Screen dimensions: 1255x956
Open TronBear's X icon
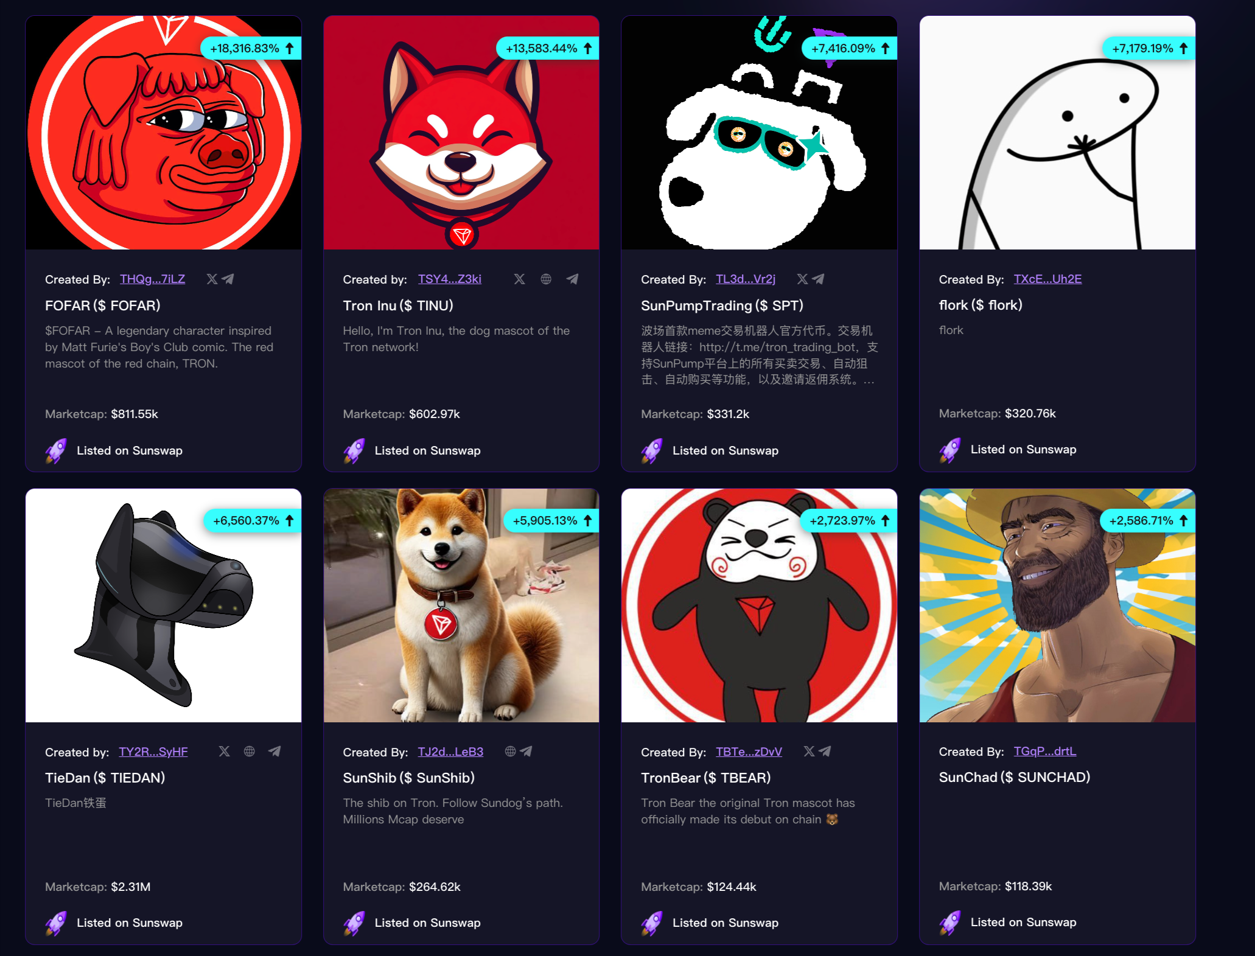(809, 751)
